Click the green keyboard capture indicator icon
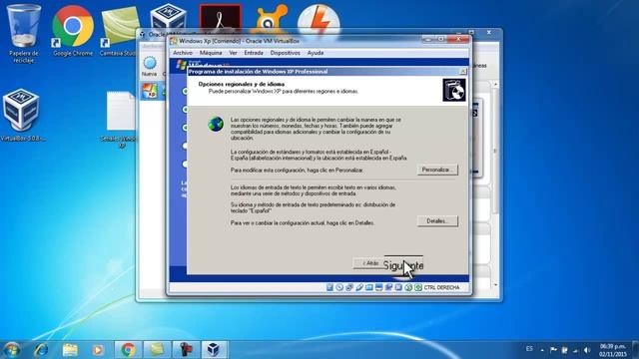Image resolution: width=639 pixels, height=359 pixels. coord(418,287)
